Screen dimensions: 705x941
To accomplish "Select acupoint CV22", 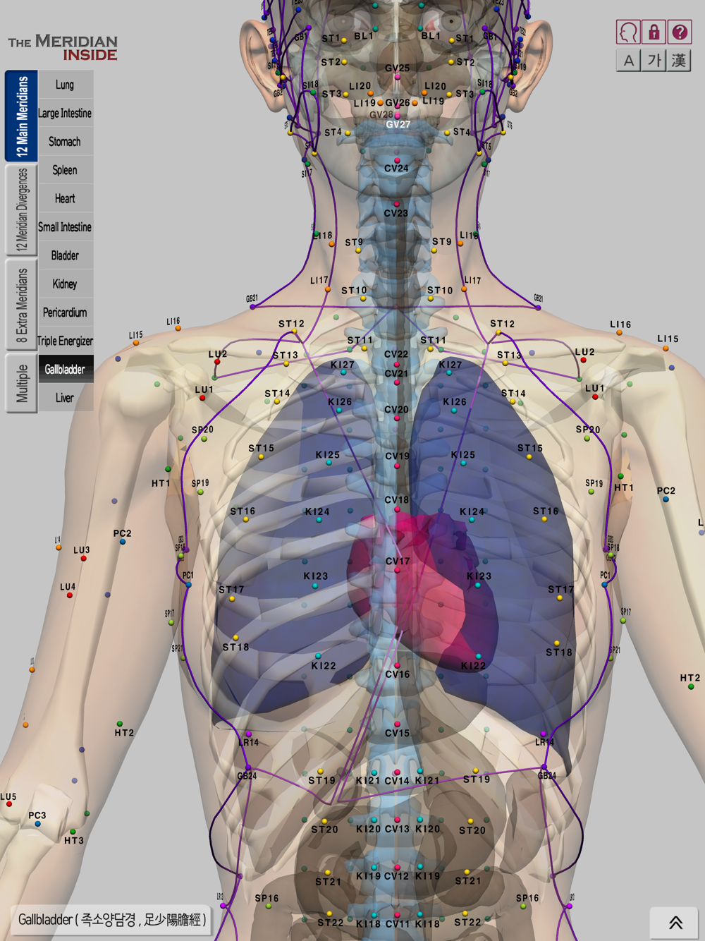I will pos(397,364).
